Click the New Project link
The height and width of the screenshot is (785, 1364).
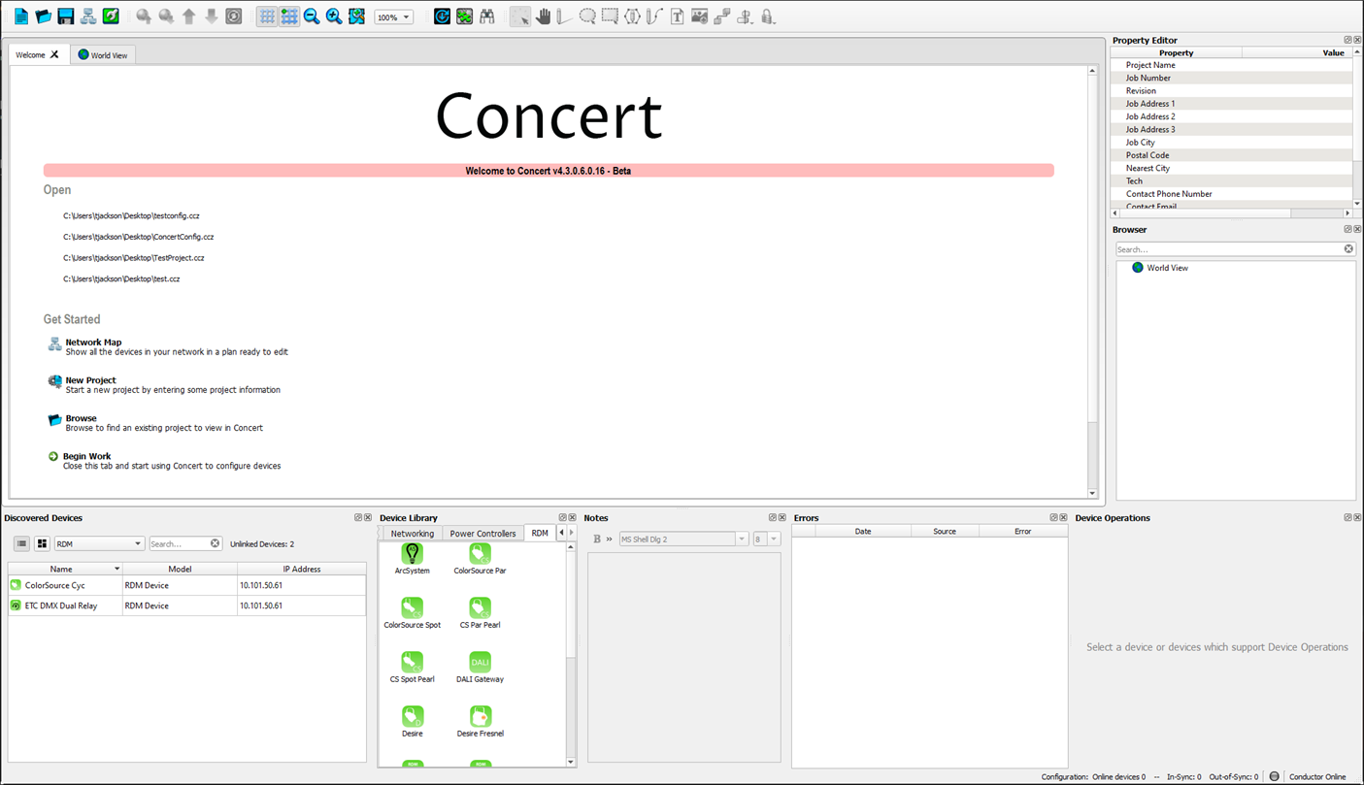(x=90, y=380)
